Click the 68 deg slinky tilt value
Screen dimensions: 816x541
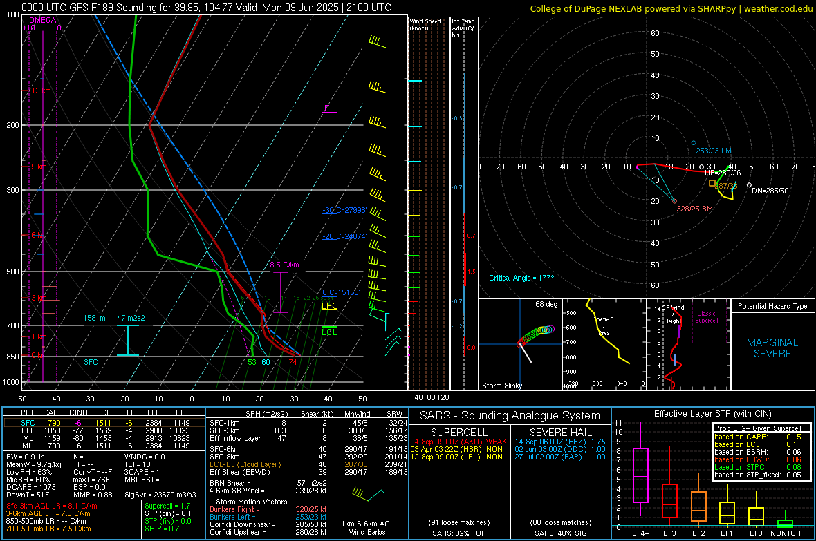[546, 304]
